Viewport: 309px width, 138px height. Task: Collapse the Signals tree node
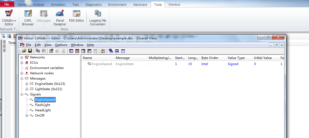click(x=22, y=94)
